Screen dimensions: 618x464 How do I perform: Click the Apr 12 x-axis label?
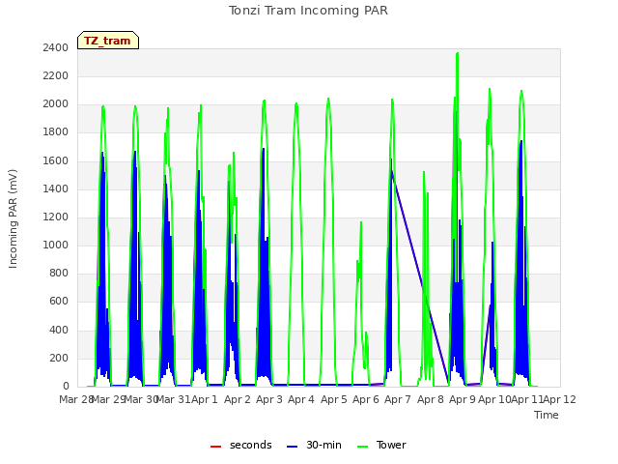point(560,399)
